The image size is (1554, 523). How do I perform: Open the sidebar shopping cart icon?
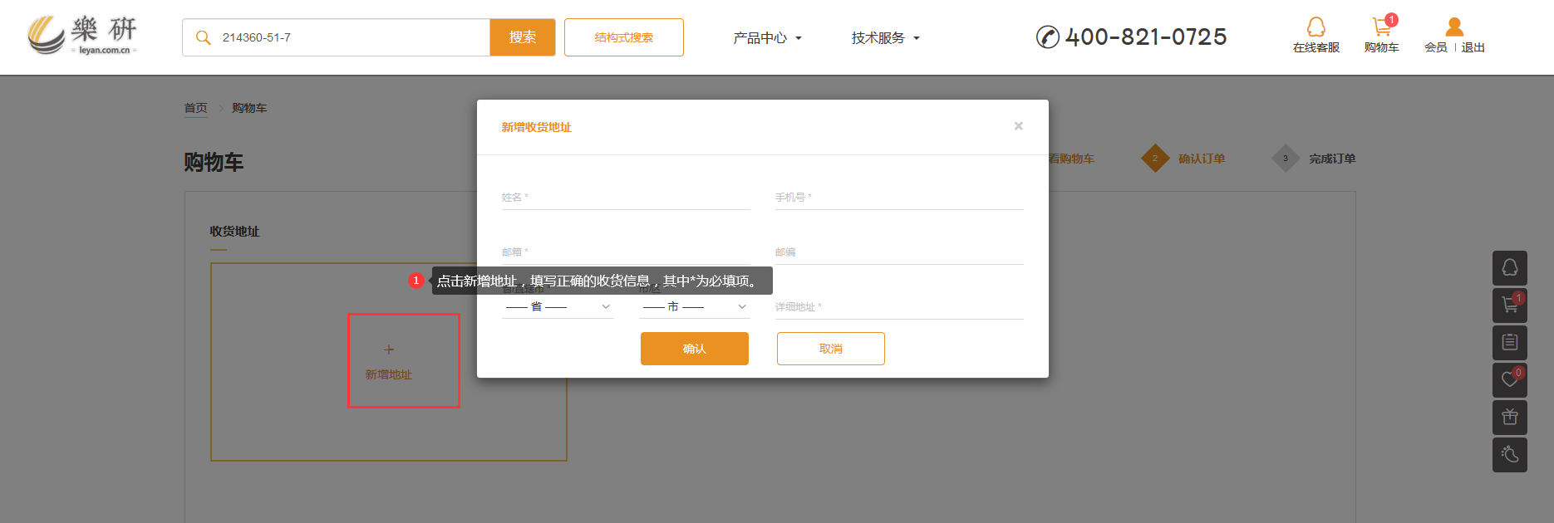pos(1509,305)
